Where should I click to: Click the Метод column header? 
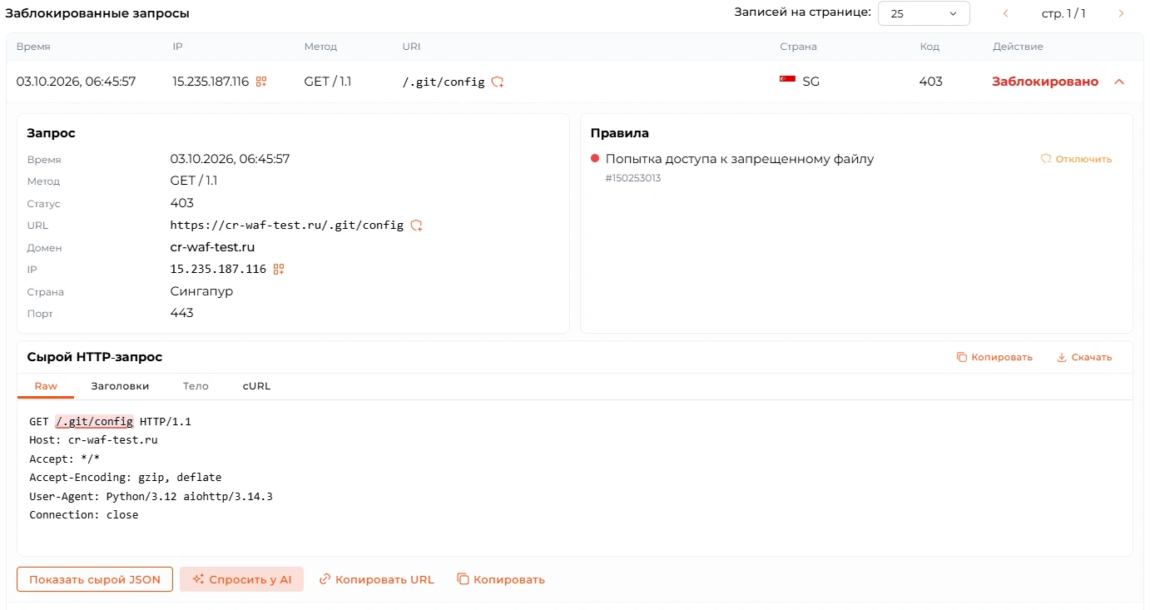[320, 47]
